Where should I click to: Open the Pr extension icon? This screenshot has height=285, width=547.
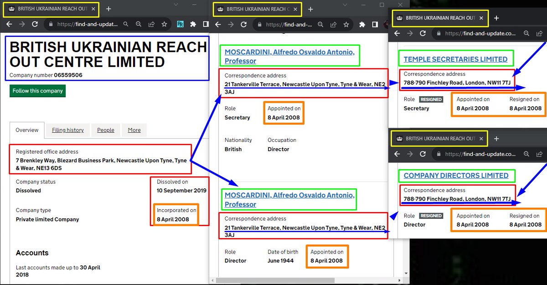[x=181, y=25]
